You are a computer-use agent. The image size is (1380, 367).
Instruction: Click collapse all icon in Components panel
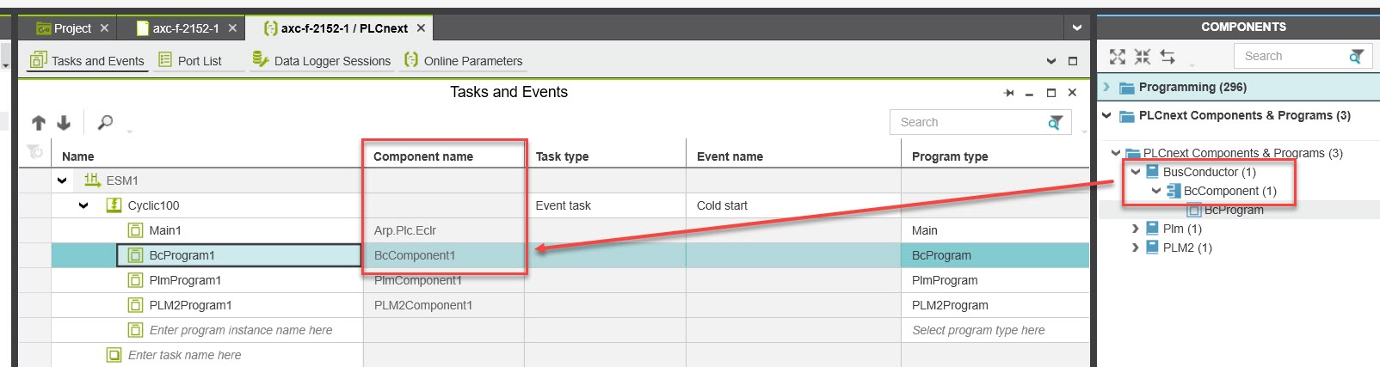tap(1143, 57)
